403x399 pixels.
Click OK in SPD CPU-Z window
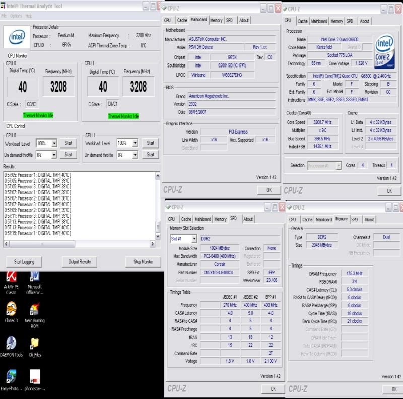coord(273,389)
